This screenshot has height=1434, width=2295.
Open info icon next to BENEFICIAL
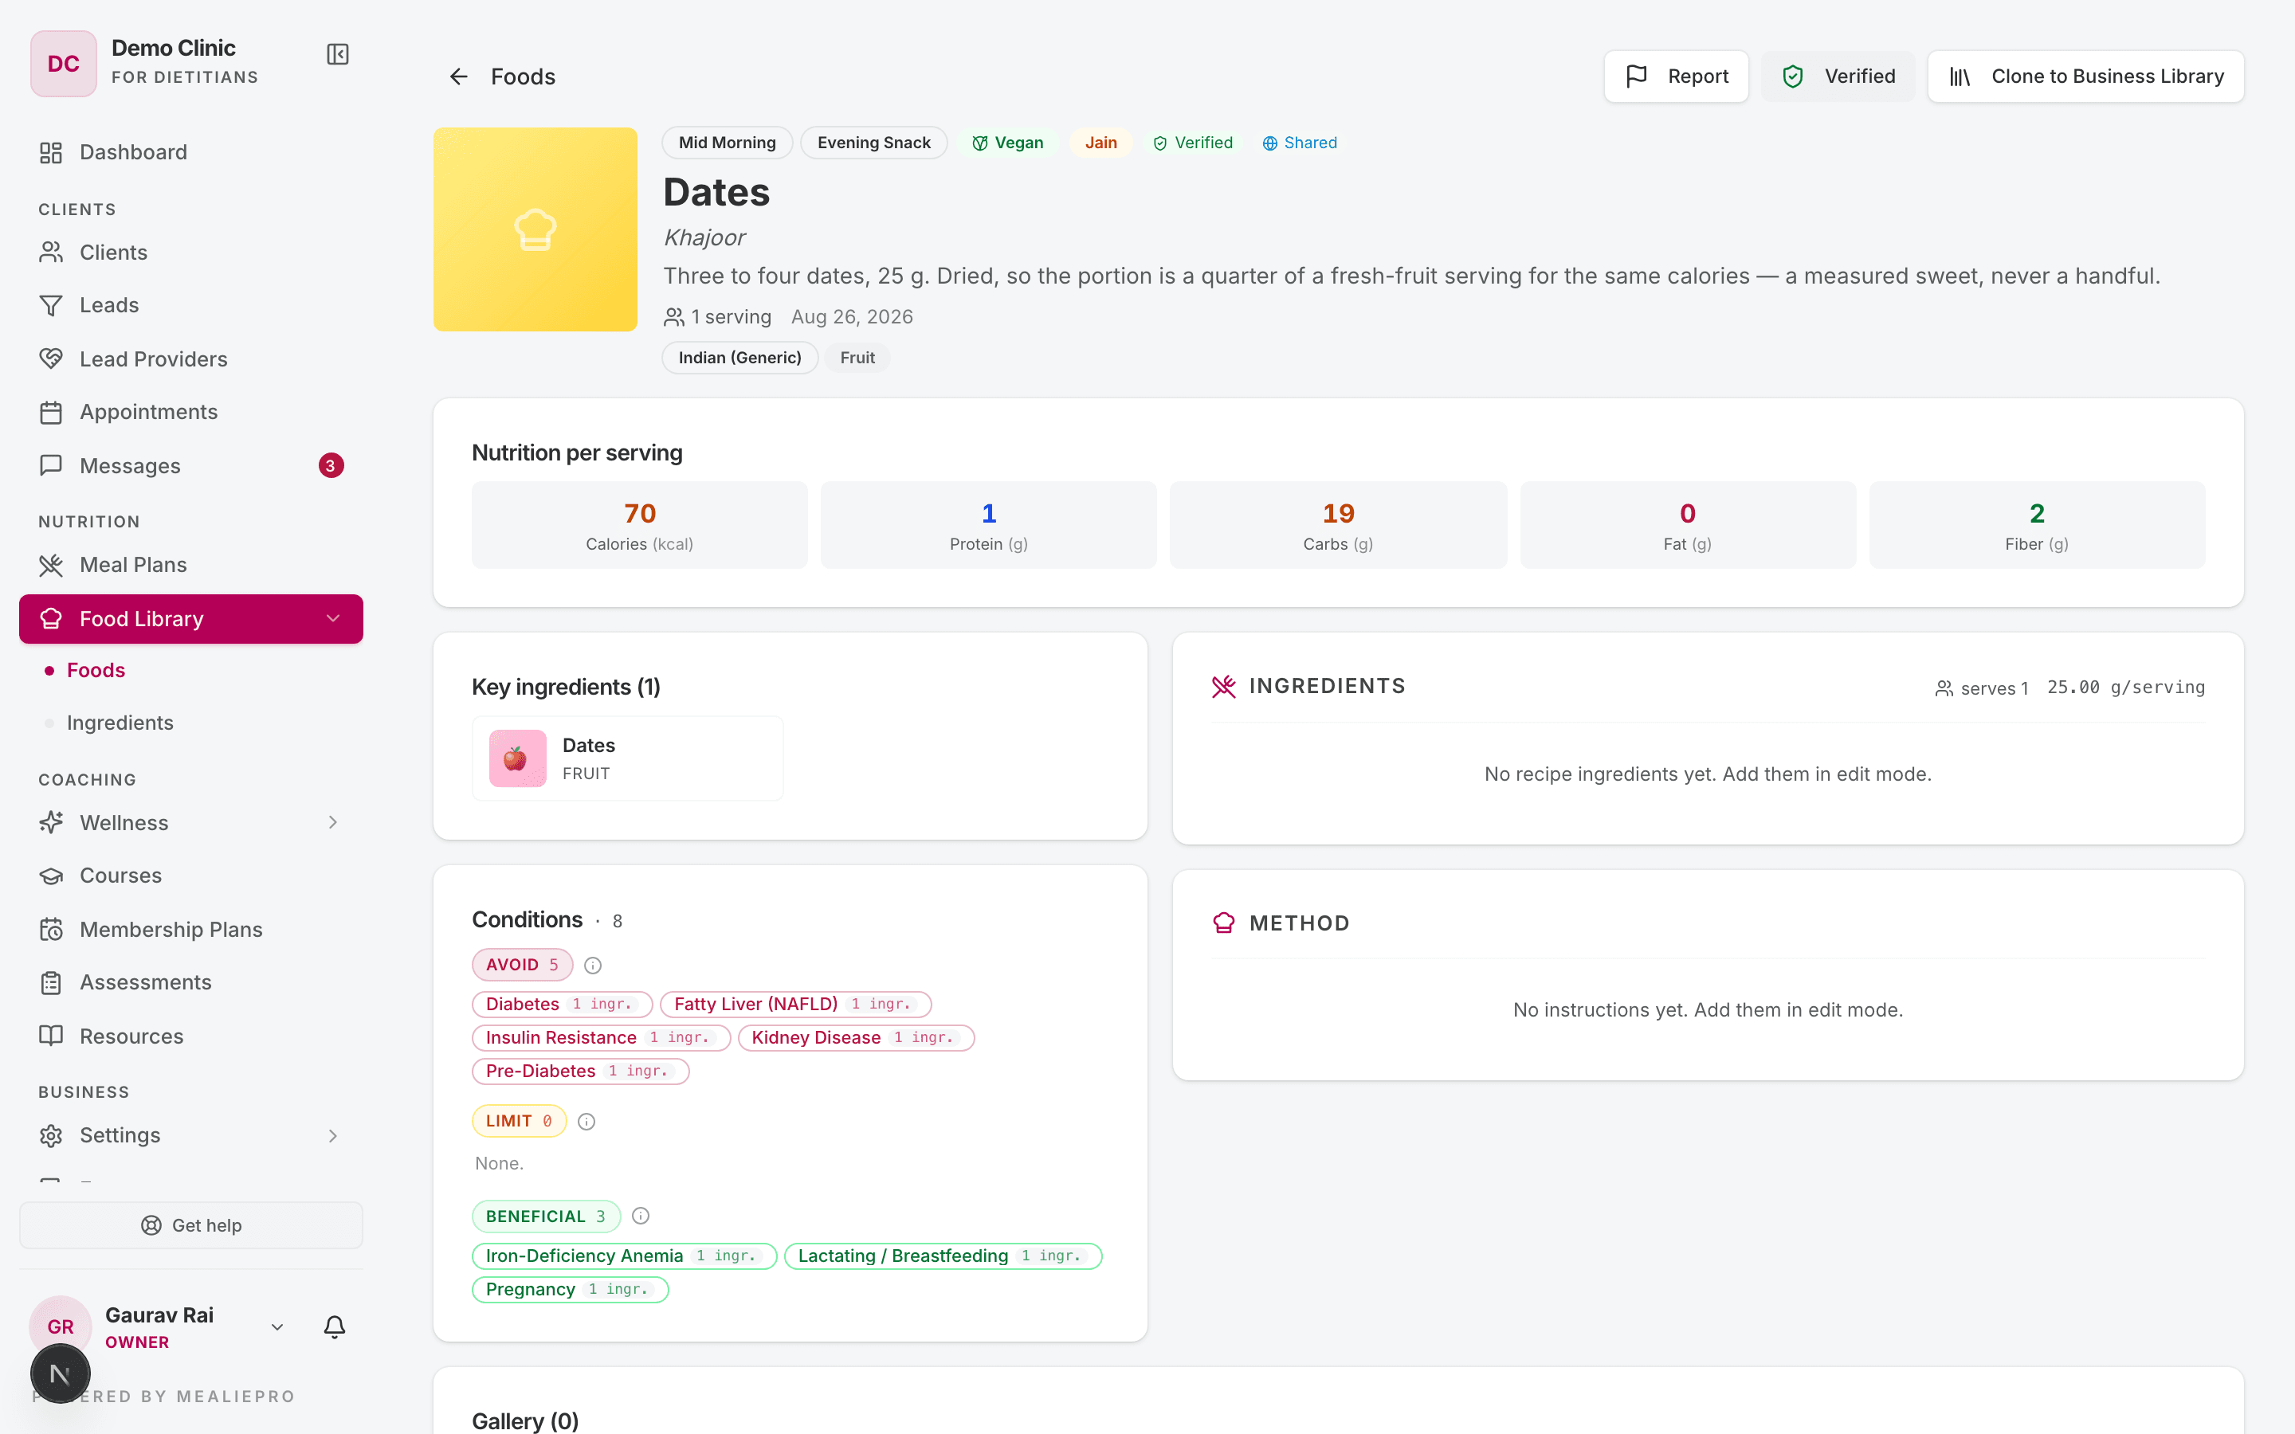[641, 1216]
